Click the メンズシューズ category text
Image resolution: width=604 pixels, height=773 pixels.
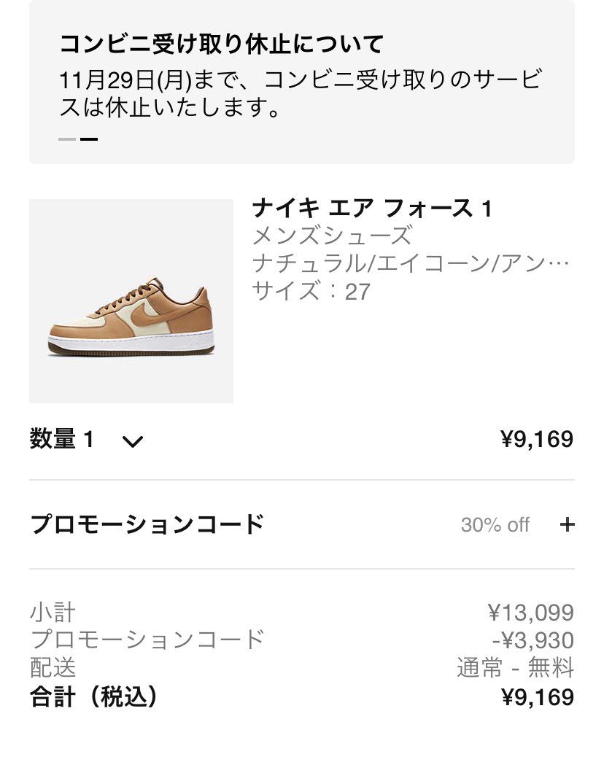333,235
